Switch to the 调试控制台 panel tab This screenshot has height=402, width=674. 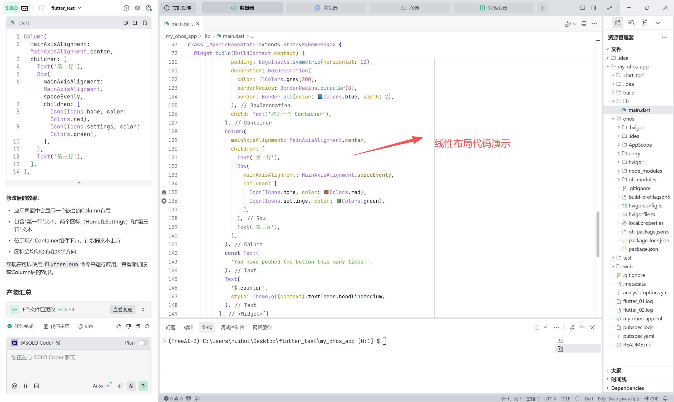coord(232,327)
